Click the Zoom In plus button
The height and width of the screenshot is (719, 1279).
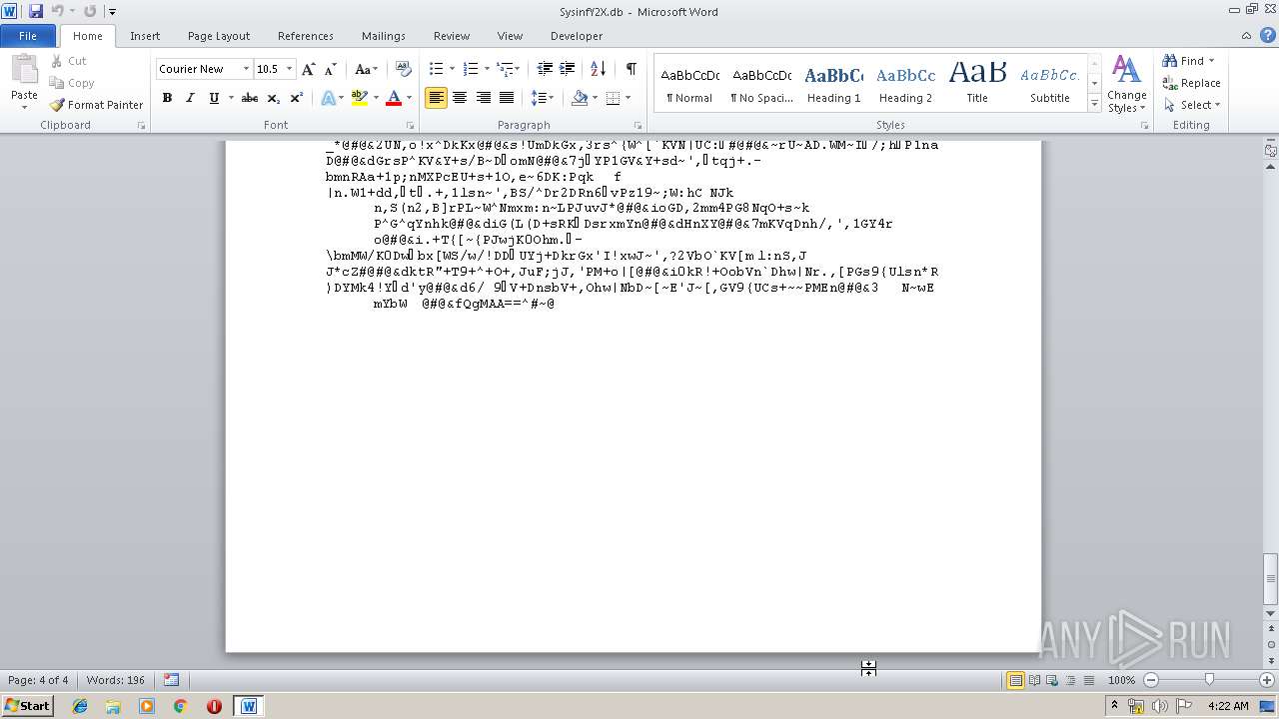[1267, 680]
